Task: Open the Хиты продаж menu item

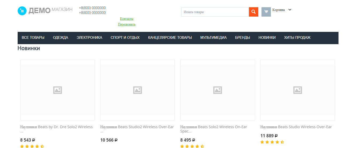Action: (x=297, y=38)
